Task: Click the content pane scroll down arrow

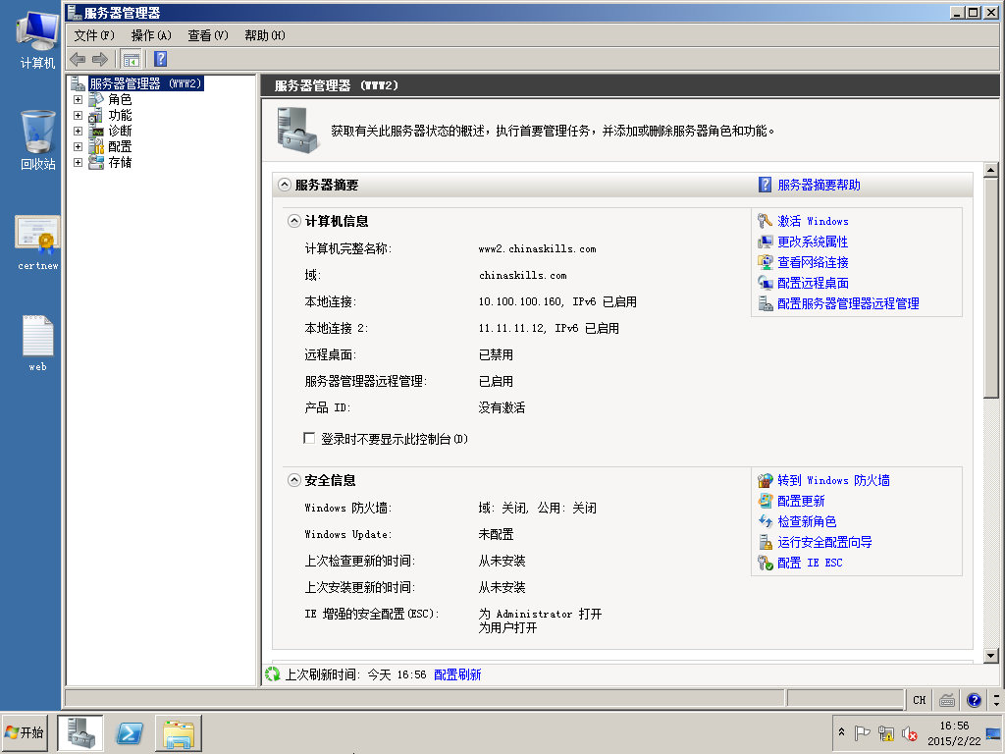Action: [991, 655]
